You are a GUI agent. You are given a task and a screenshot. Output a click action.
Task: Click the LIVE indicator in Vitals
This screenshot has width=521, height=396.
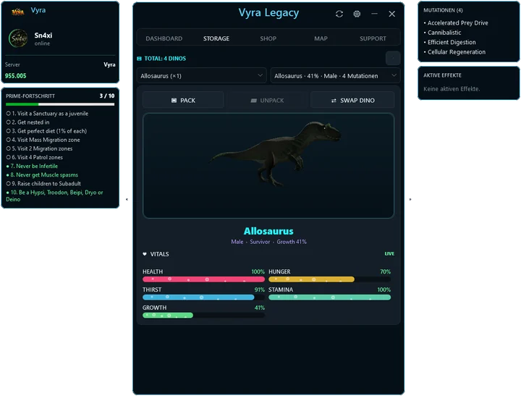point(389,253)
